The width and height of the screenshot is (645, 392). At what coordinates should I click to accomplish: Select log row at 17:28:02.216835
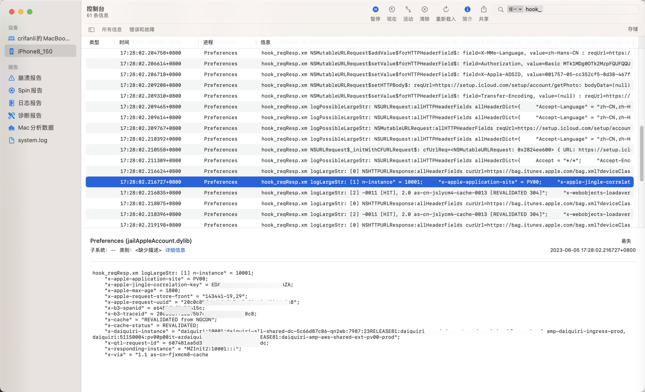(x=359, y=193)
